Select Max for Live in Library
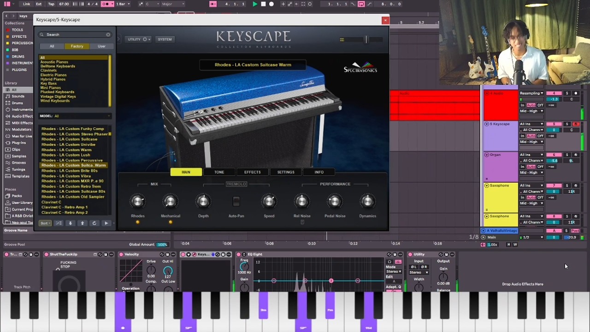590x332 pixels. (x=22, y=136)
